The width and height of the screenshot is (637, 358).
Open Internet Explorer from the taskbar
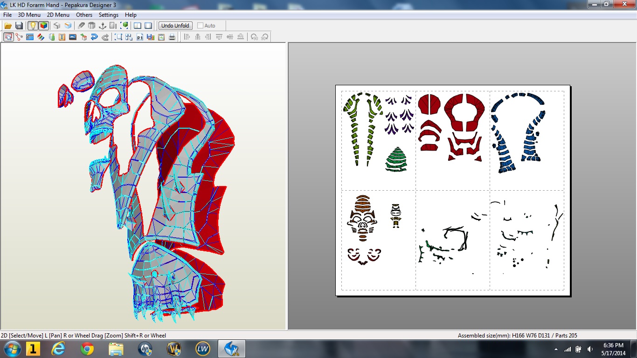(x=59, y=349)
